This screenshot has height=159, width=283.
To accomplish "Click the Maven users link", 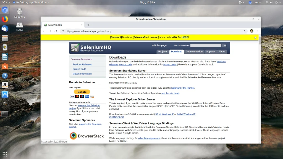I will tap(170, 65).
